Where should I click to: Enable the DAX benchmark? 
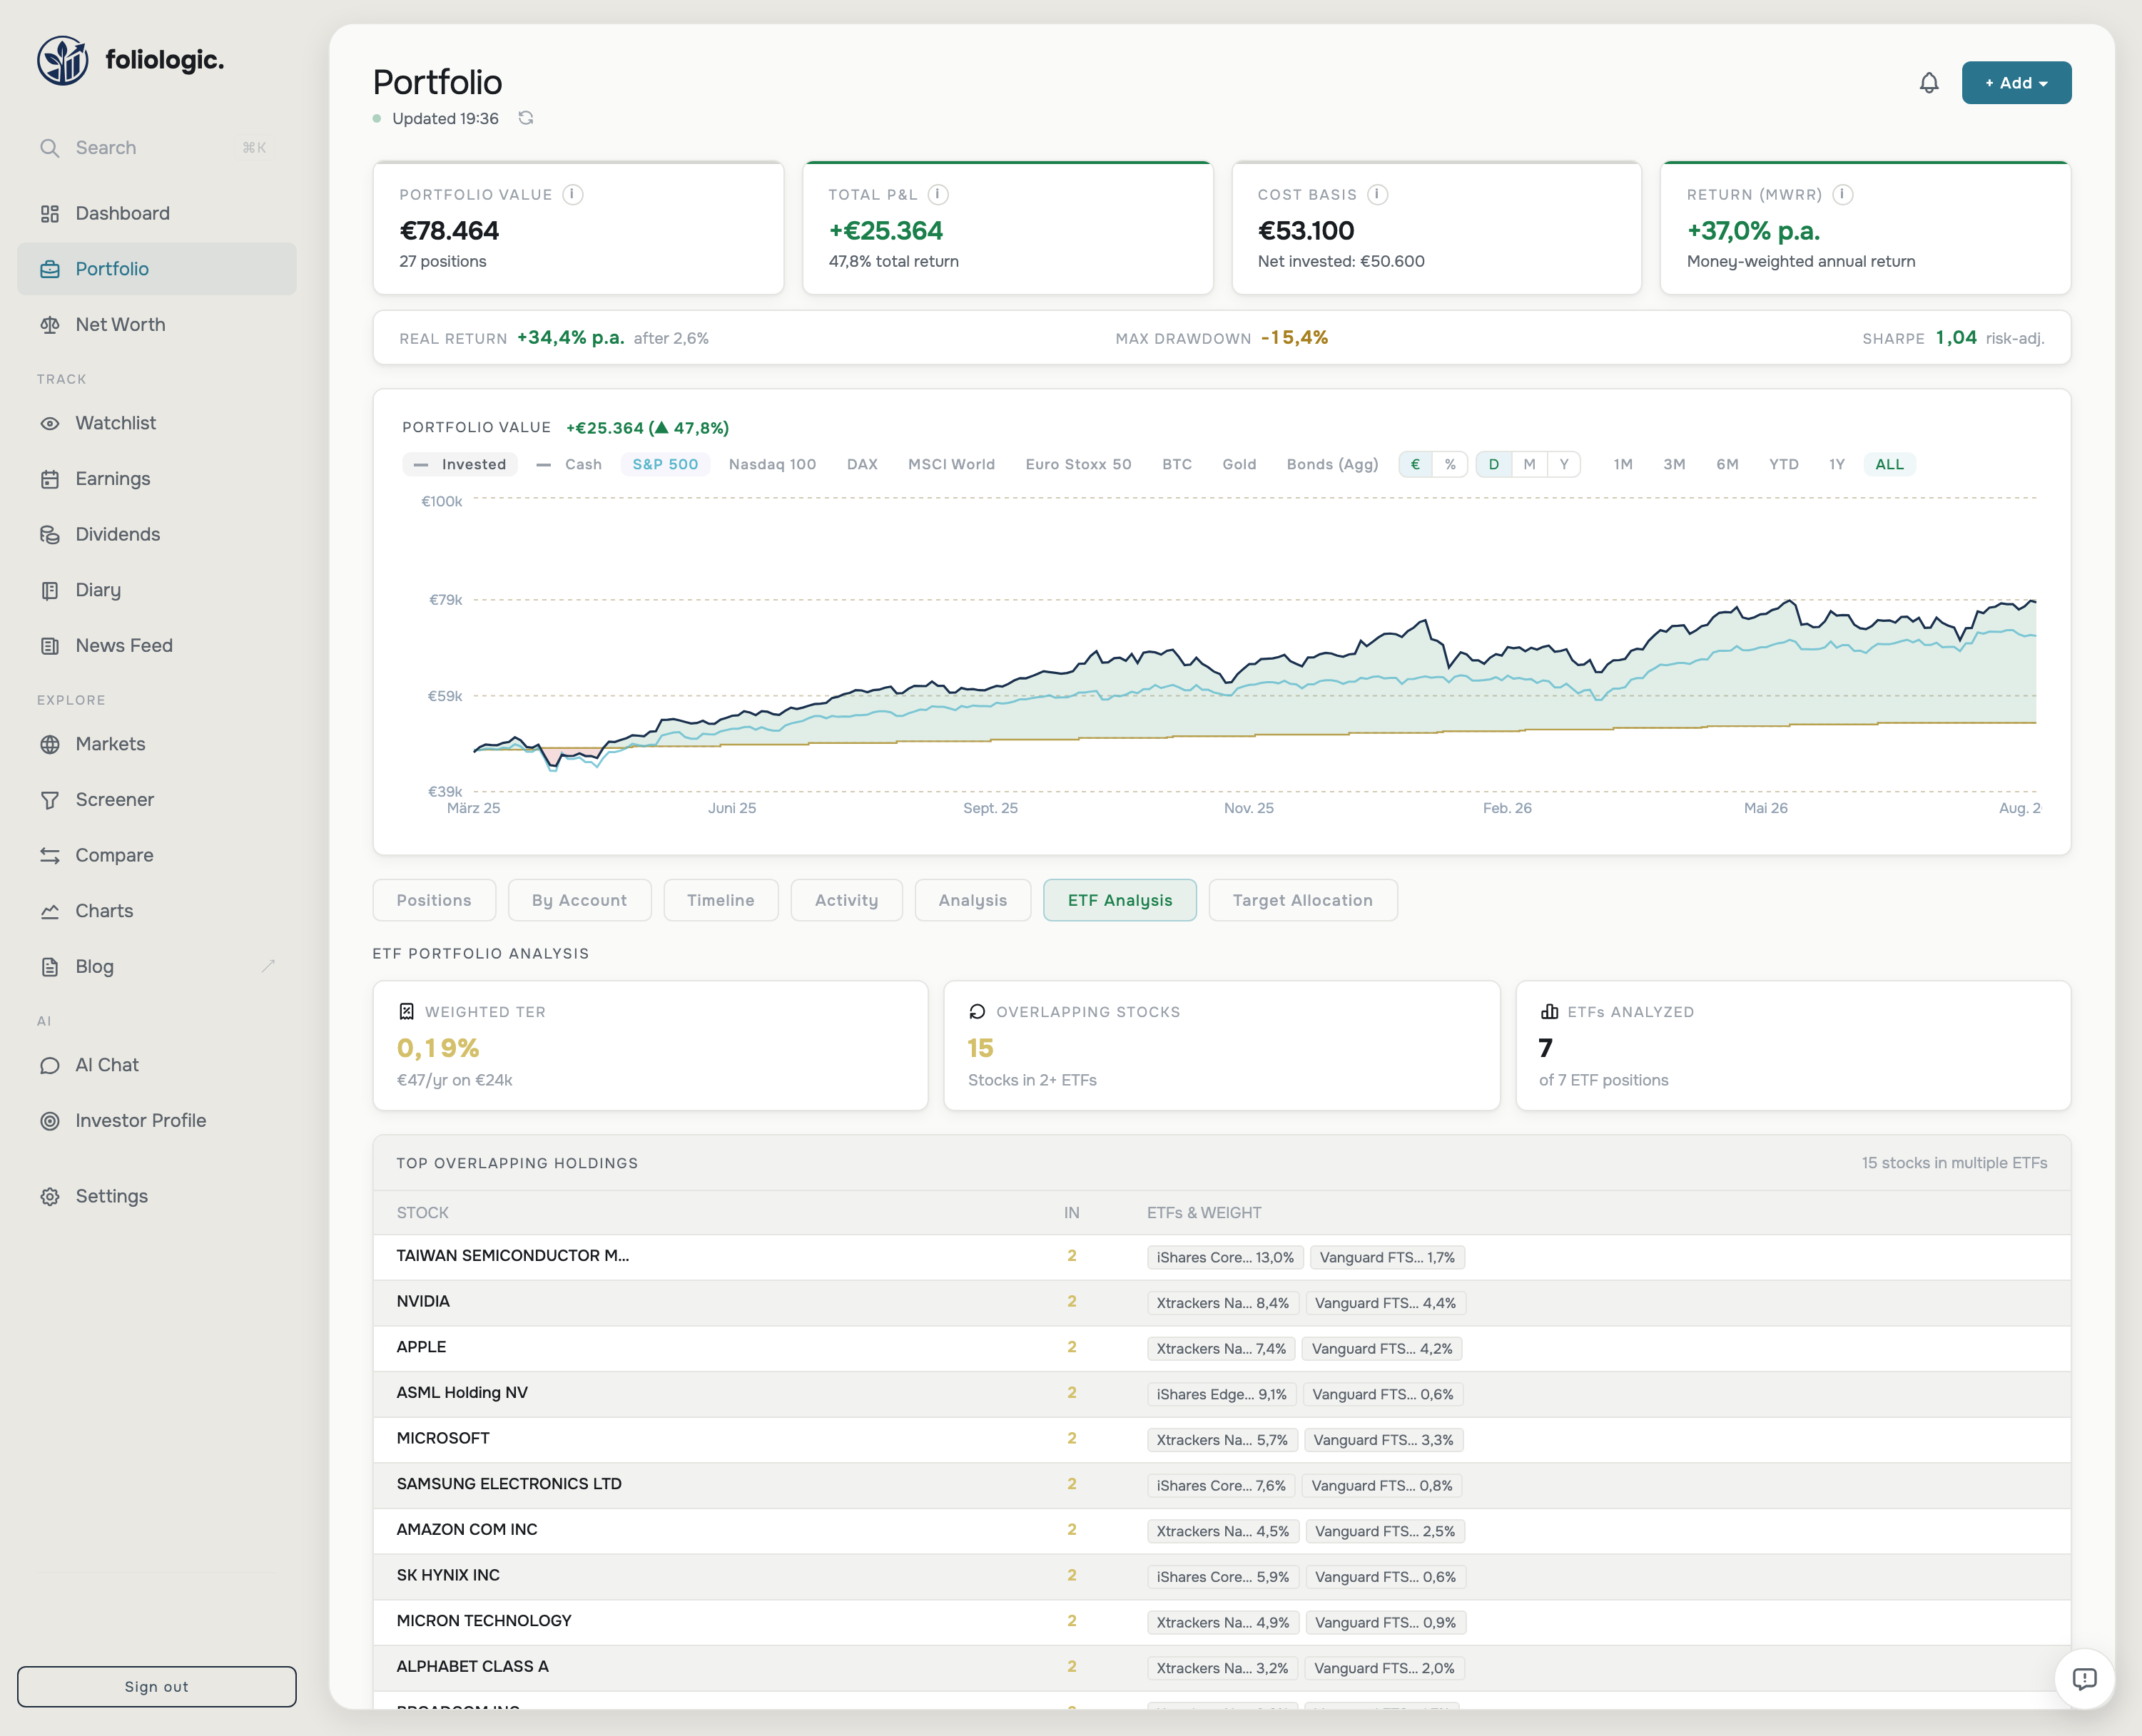pos(863,464)
